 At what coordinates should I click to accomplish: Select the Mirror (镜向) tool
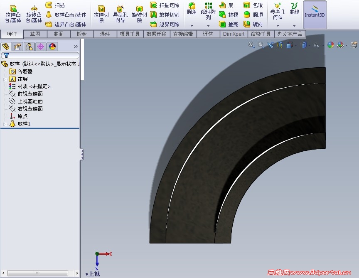coord(253,24)
